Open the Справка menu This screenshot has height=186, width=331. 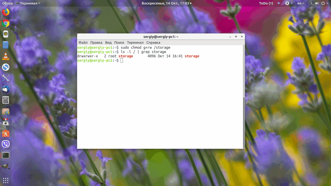[153, 42]
